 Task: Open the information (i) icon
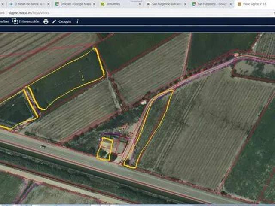click(x=77, y=21)
